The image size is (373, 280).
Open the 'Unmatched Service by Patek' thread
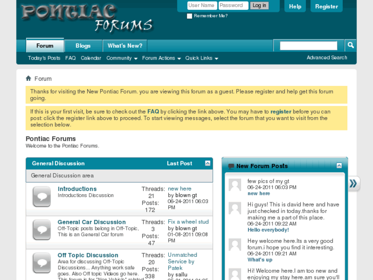(x=182, y=262)
